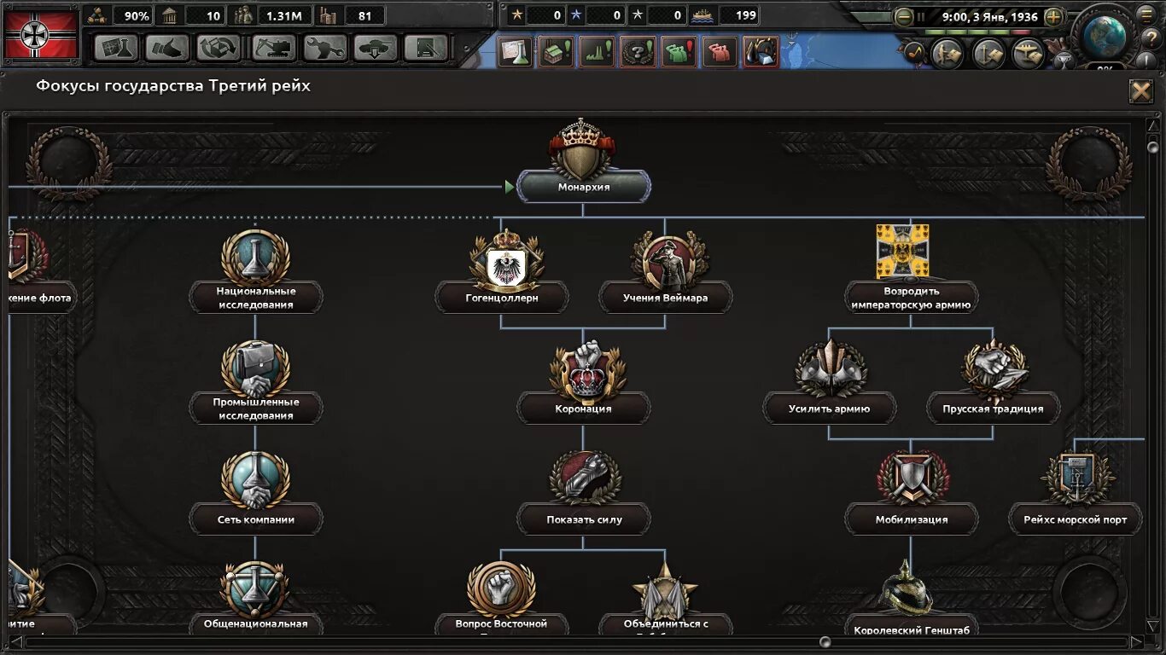Click the steel resource shortage alert

[761, 52]
